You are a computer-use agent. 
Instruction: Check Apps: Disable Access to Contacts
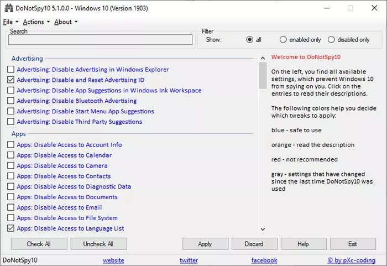tap(11, 176)
